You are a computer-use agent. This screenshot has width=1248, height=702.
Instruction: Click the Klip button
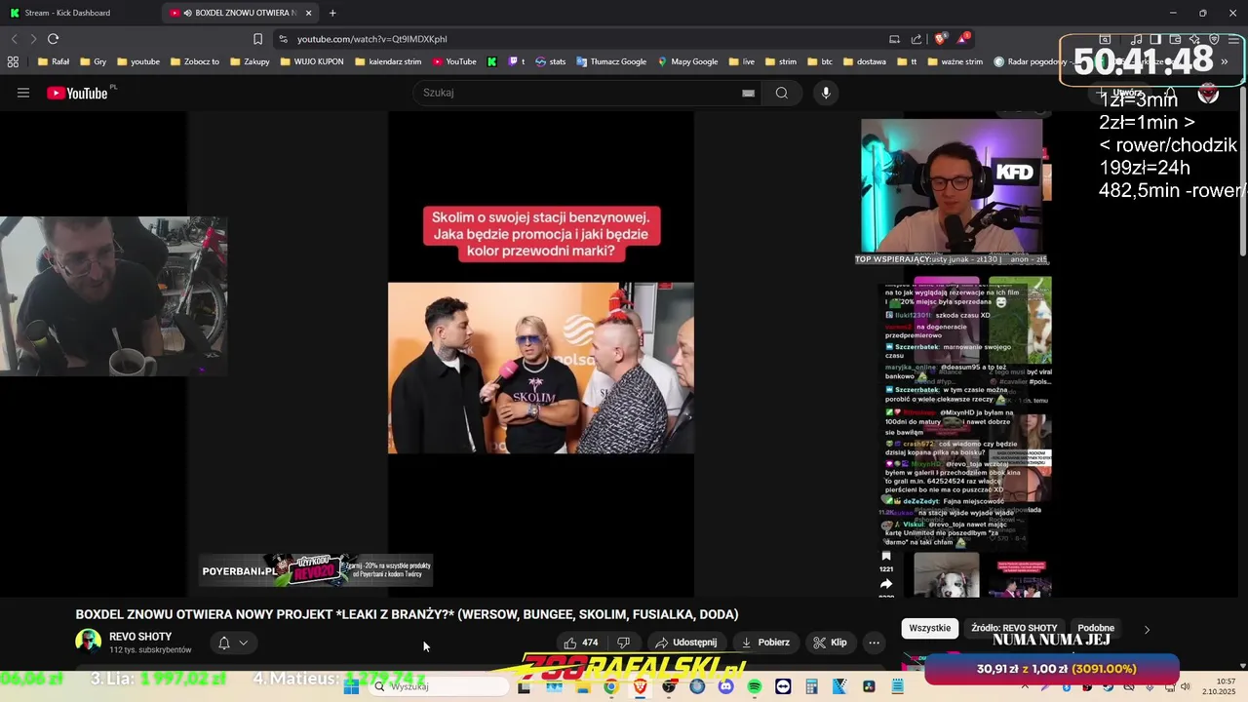(830, 643)
